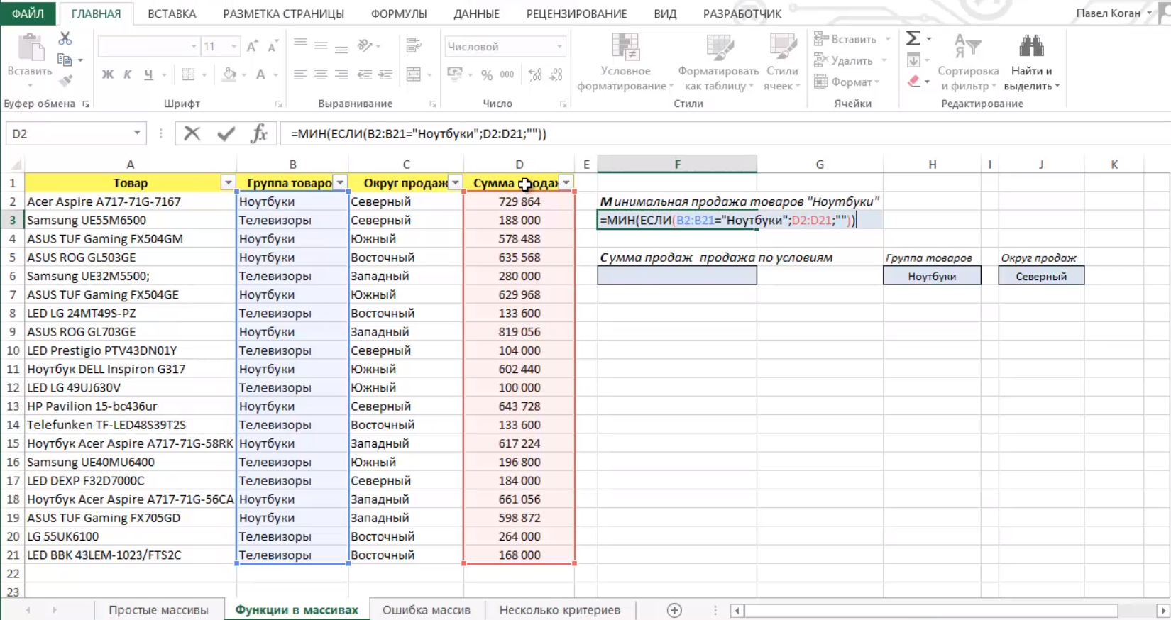1171x620 pixels.
Task: Click the Percent Style icon
Action: [487, 74]
